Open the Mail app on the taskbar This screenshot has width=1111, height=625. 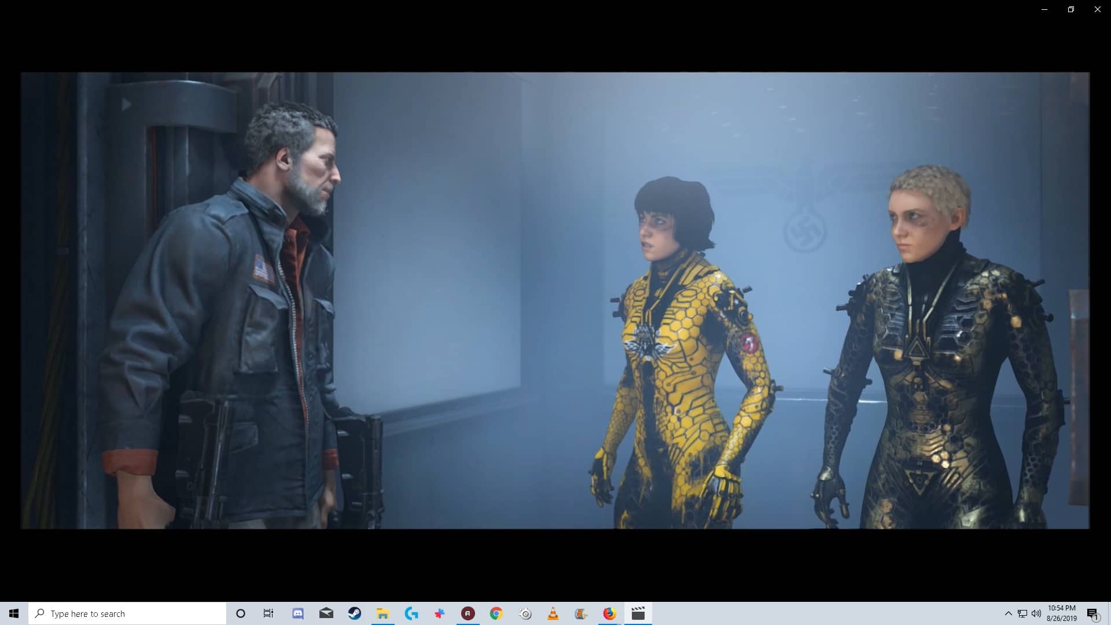pyautogui.click(x=326, y=613)
